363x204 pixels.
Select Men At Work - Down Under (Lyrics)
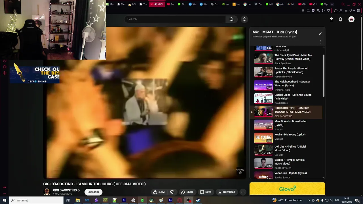click(286, 125)
